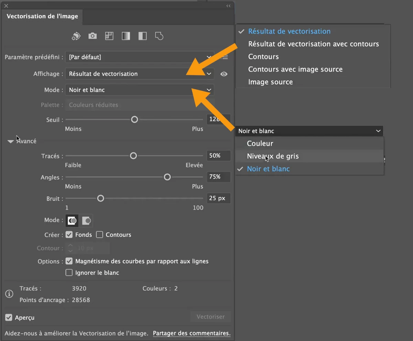This screenshot has height=341, width=413.
Task: Open the Paramètre prédéfini dropdown
Action: pyautogui.click(x=139, y=57)
